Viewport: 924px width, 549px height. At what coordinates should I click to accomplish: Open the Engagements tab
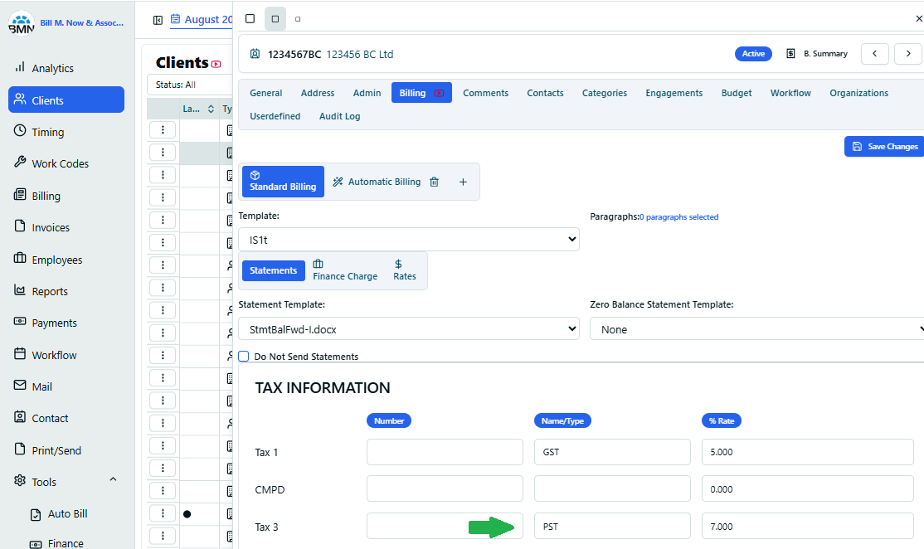(x=674, y=93)
